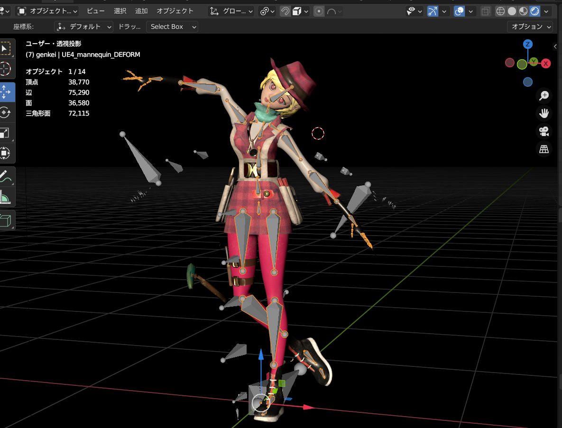This screenshot has width=562, height=428.
Task: Toggle show overlays button
Action: (x=459, y=11)
